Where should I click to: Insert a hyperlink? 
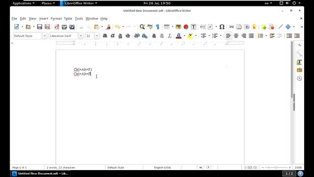pyautogui.click(x=232, y=27)
